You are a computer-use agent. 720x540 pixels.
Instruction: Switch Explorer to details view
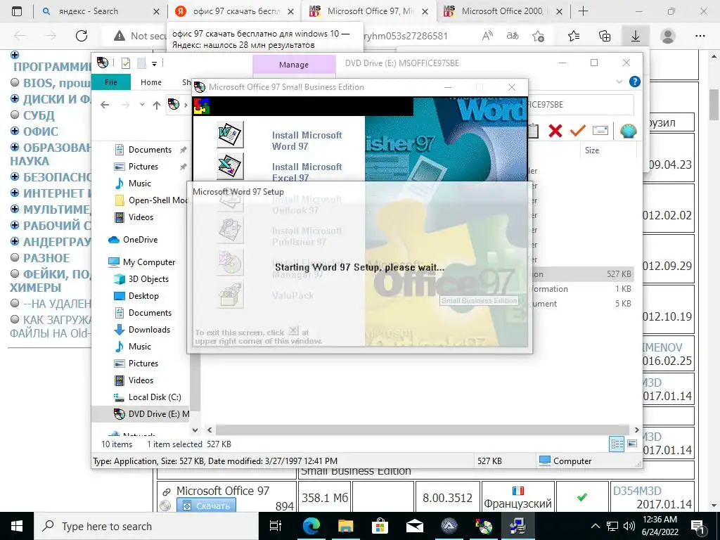pyautogui.click(x=617, y=444)
